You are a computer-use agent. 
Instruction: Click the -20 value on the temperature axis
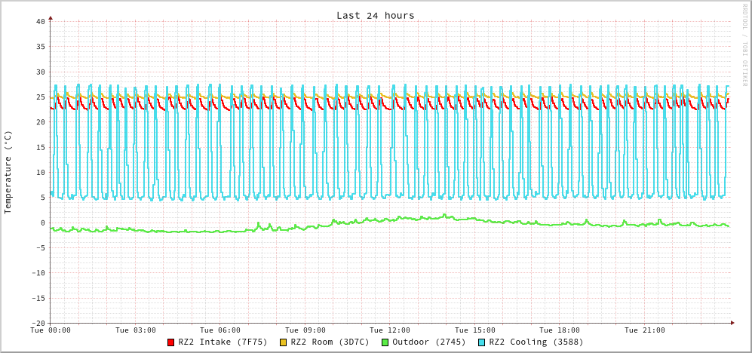tap(38, 323)
